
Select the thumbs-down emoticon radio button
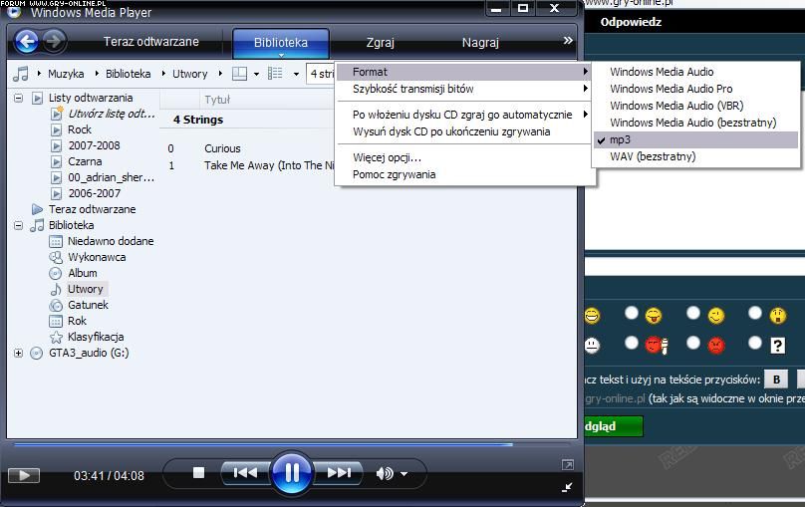(632, 343)
